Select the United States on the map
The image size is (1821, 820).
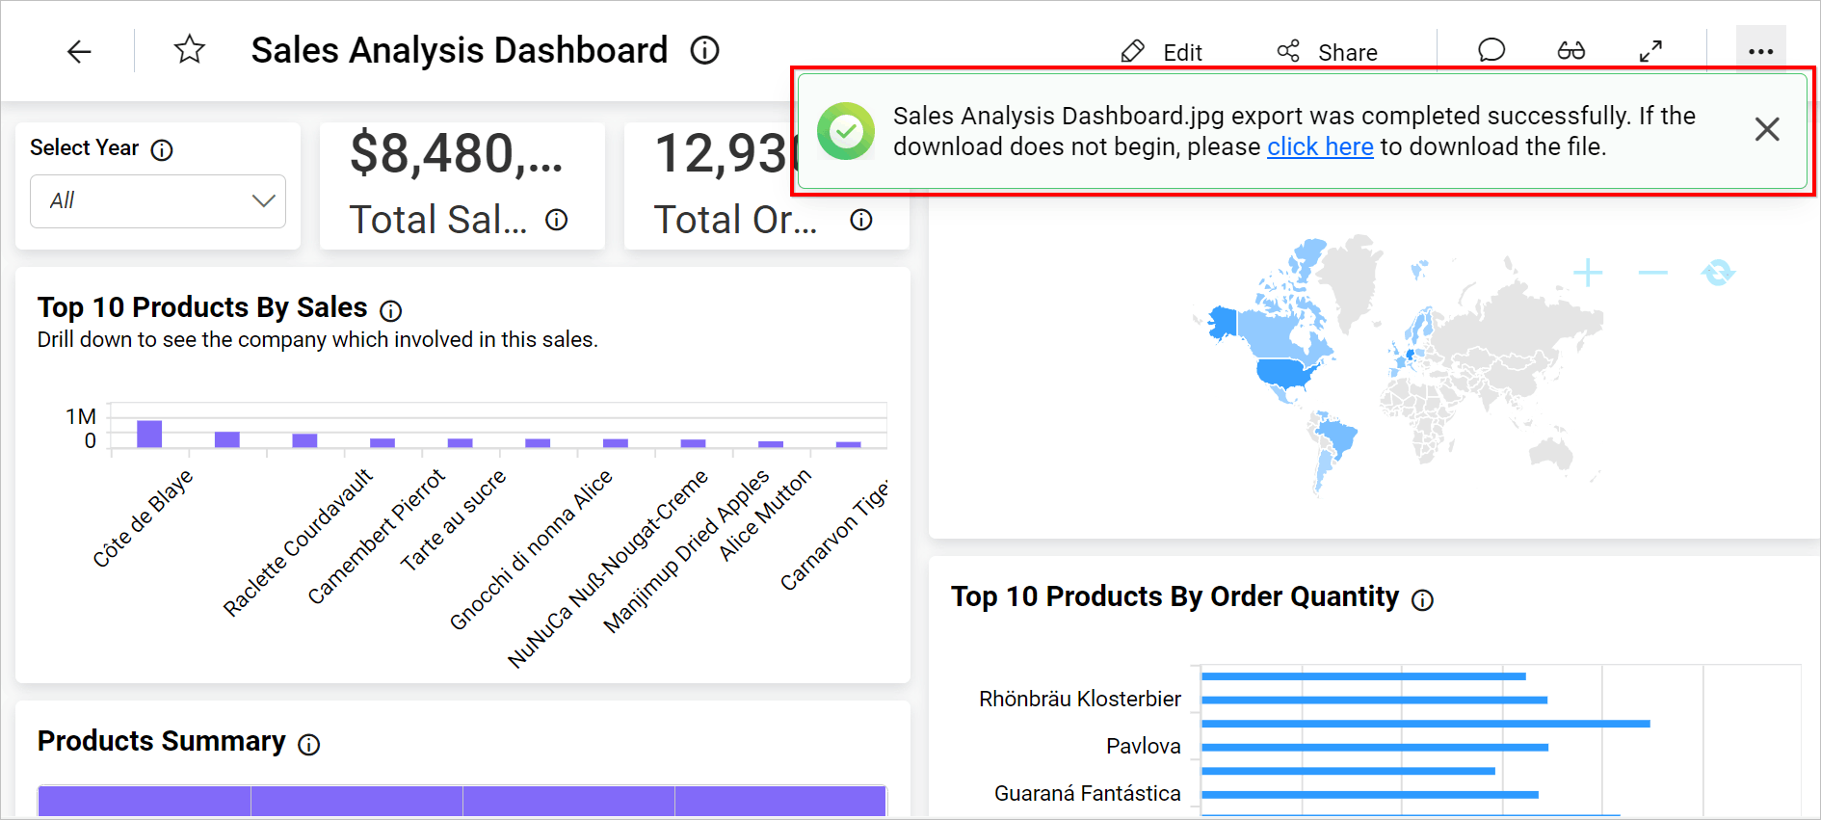1284,373
